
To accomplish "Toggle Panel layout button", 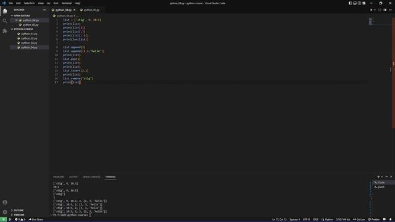I will click(355, 3).
